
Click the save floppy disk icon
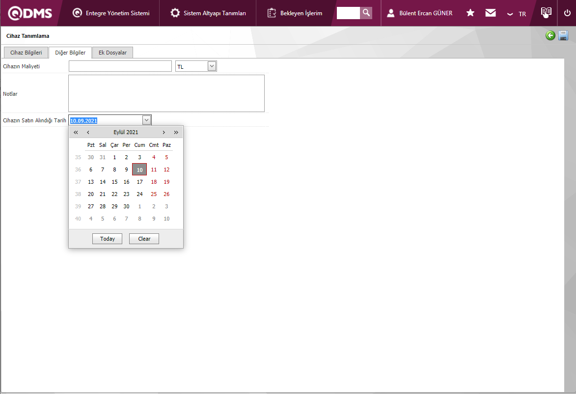(x=563, y=36)
